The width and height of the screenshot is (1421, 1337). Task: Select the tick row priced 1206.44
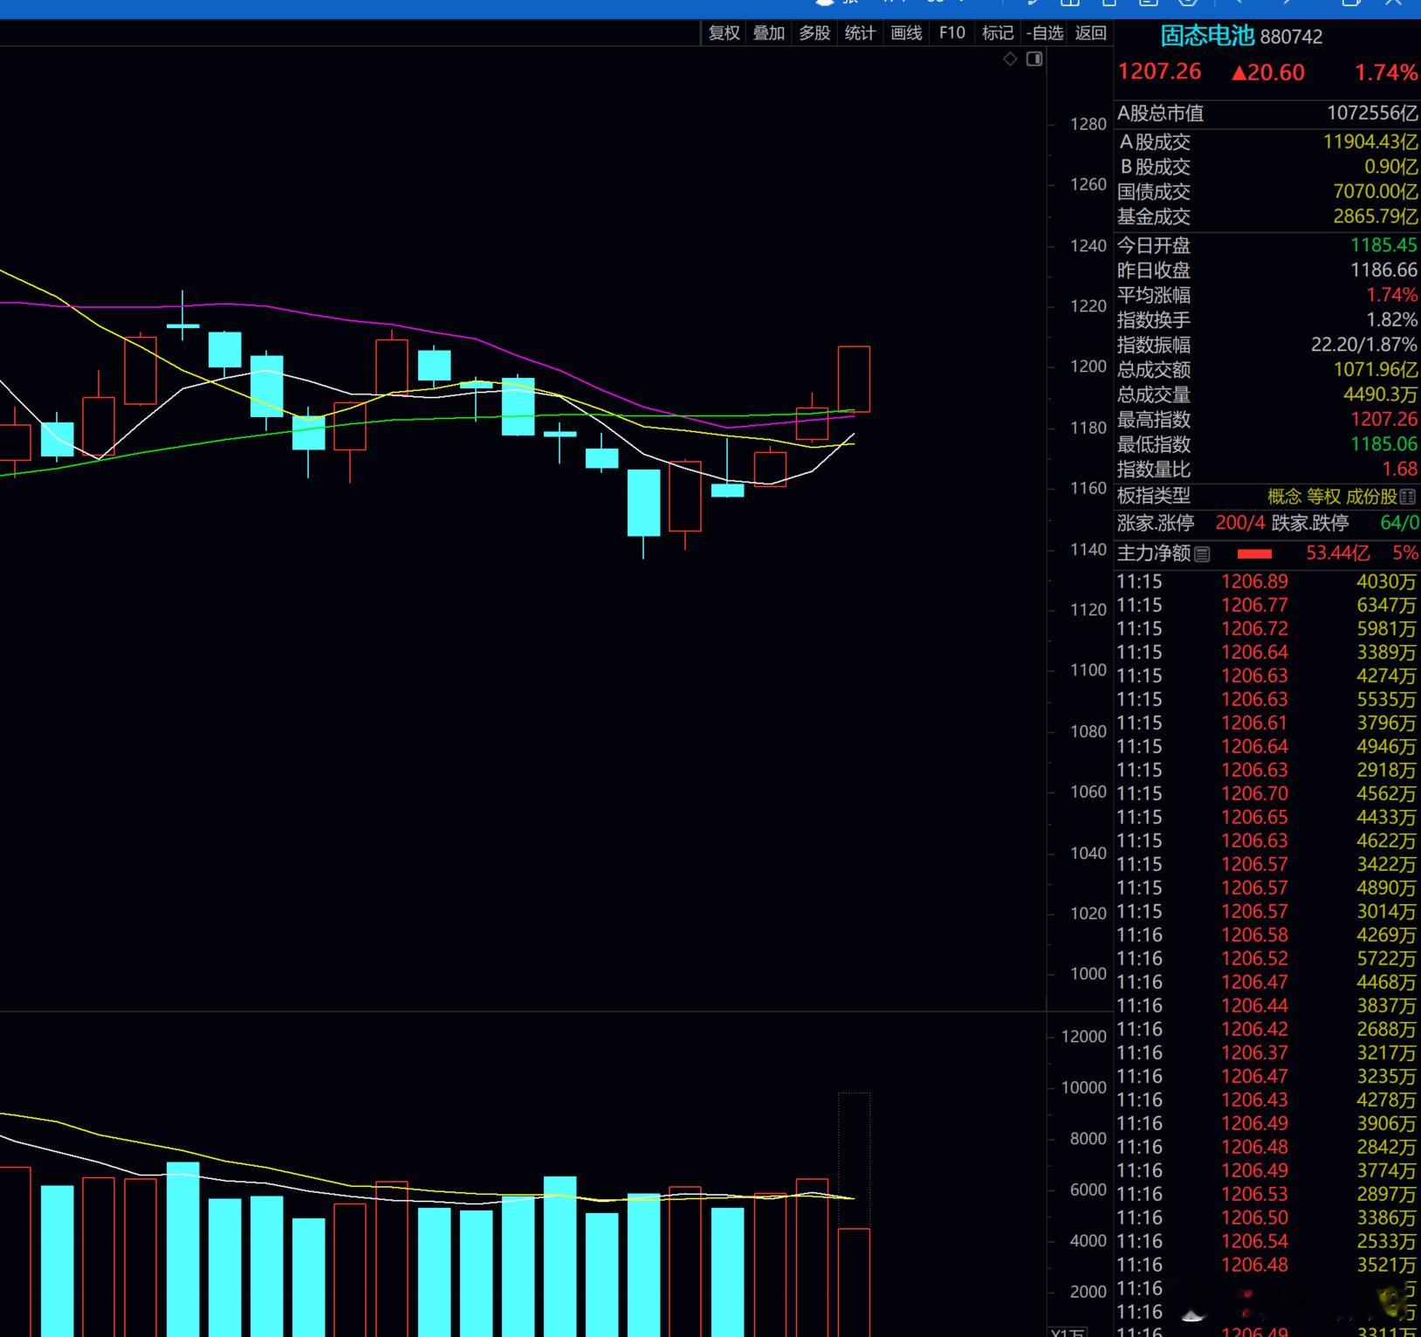(x=1267, y=1005)
